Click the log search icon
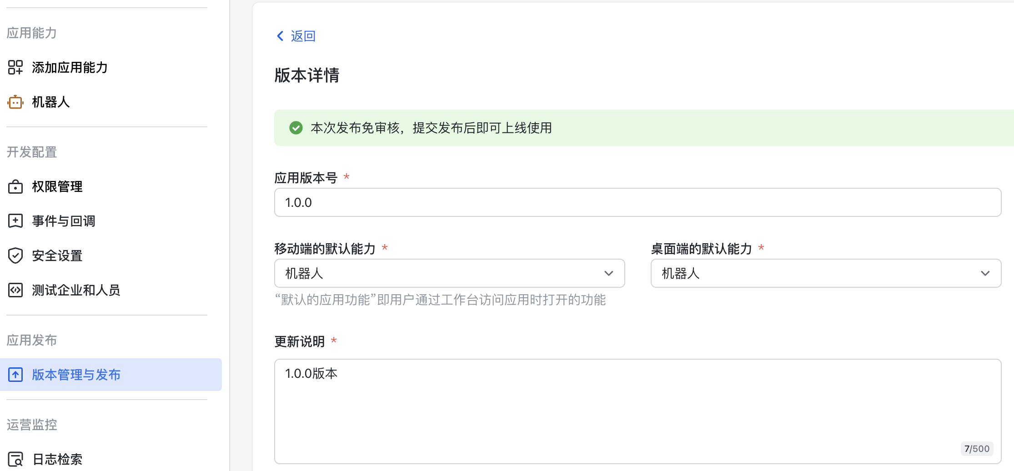The height and width of the screenshot is (471, 1014). click(15, 459)
